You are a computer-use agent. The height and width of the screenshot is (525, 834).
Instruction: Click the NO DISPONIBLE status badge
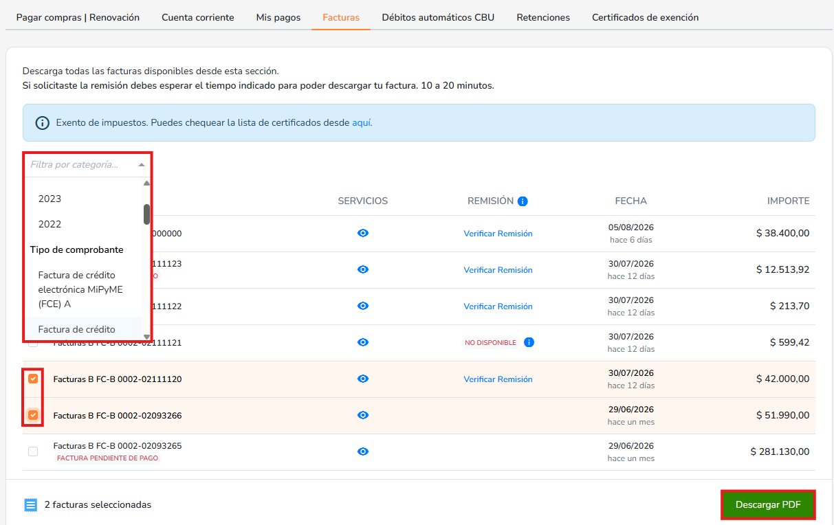coord(490,343)
